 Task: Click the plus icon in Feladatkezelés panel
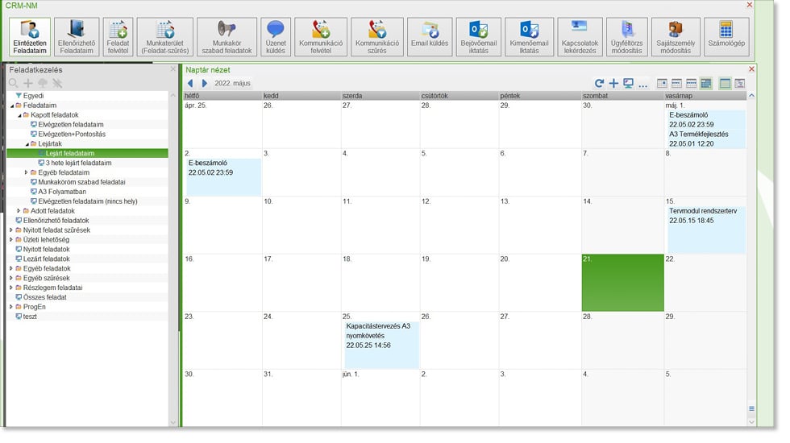tap(28, 83)
